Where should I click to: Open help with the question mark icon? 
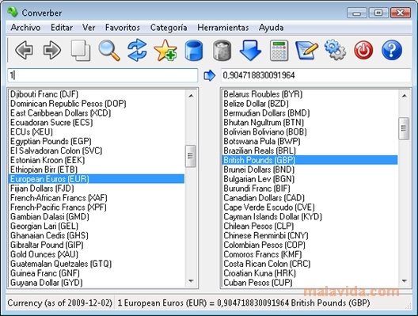[392, 50]
